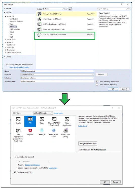Expand the Visual Basic node
Viewport: 135px width, 189px height.
pos(6,40)
